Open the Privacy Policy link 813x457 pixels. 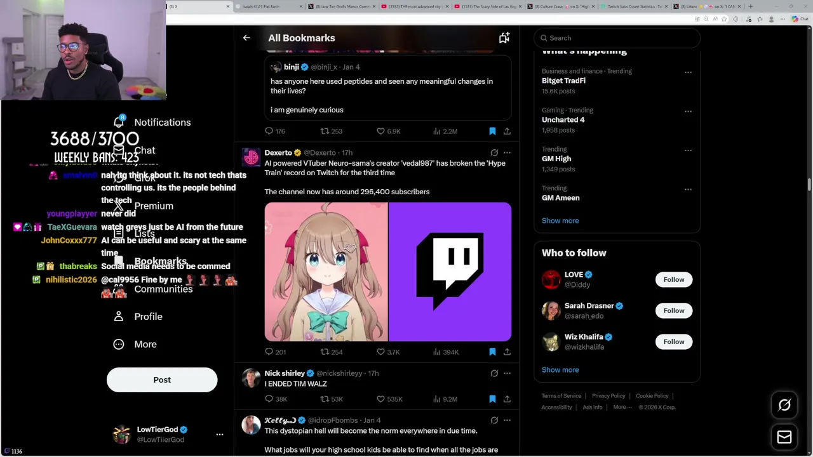(608, 396)
